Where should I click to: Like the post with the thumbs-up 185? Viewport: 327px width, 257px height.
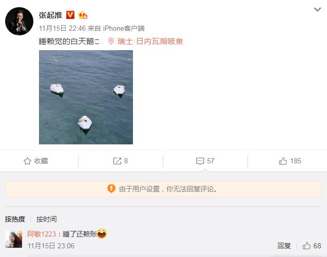290,161
